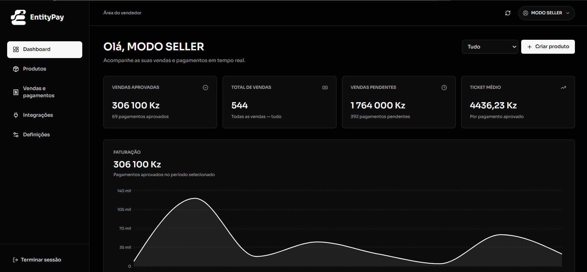Screen dimensions: 587x272
Task: Click the Criar produto button
Action: pyautogui.click(x=548, y=47)
